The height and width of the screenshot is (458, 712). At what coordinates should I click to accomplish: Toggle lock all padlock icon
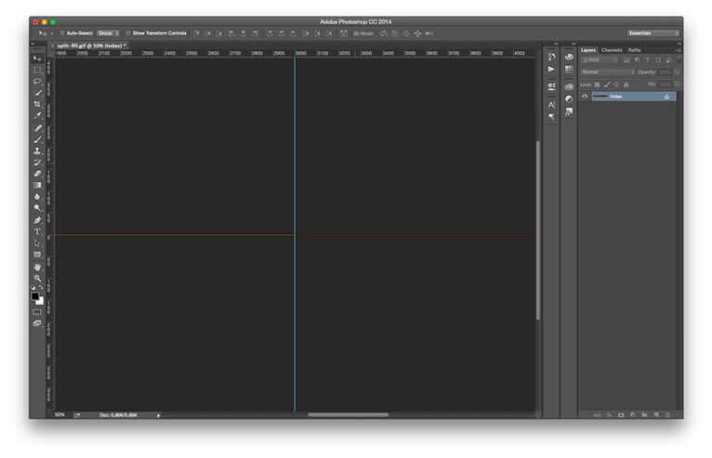coord(626,85)
